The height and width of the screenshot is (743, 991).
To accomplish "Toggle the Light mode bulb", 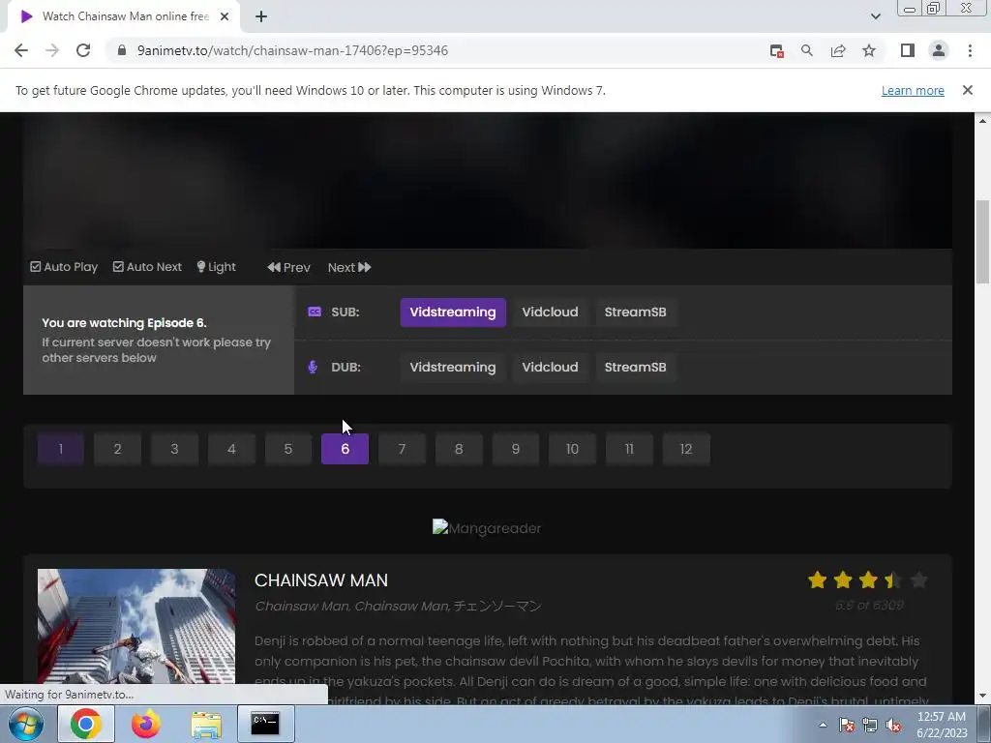I will 216,267.
